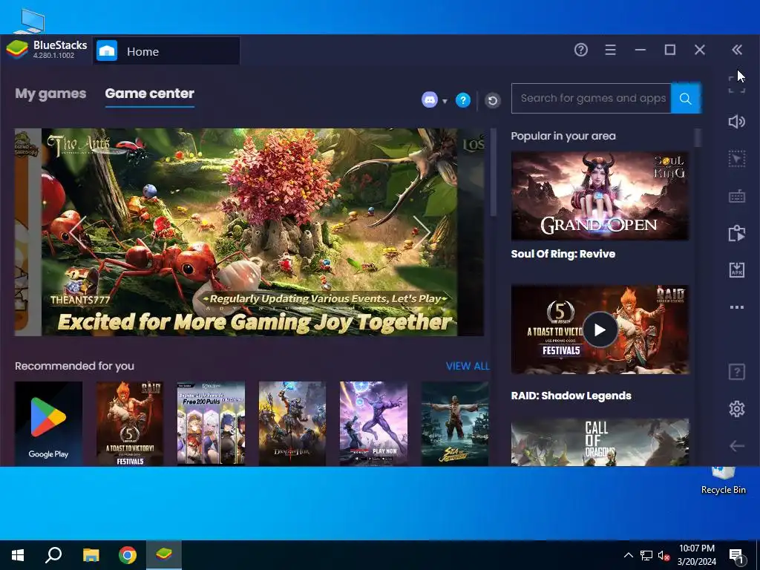Open the Discord icon
The height and width of the screenshot is (570, 760).
tap(430, 100)
